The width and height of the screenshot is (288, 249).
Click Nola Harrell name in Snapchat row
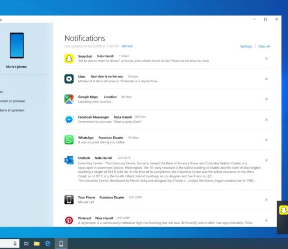pyautogui.click(x=105, y=56)
